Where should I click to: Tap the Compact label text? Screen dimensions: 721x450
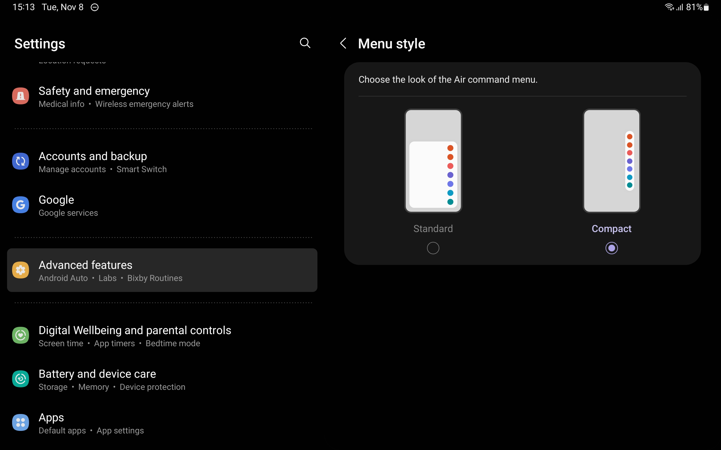611,229
